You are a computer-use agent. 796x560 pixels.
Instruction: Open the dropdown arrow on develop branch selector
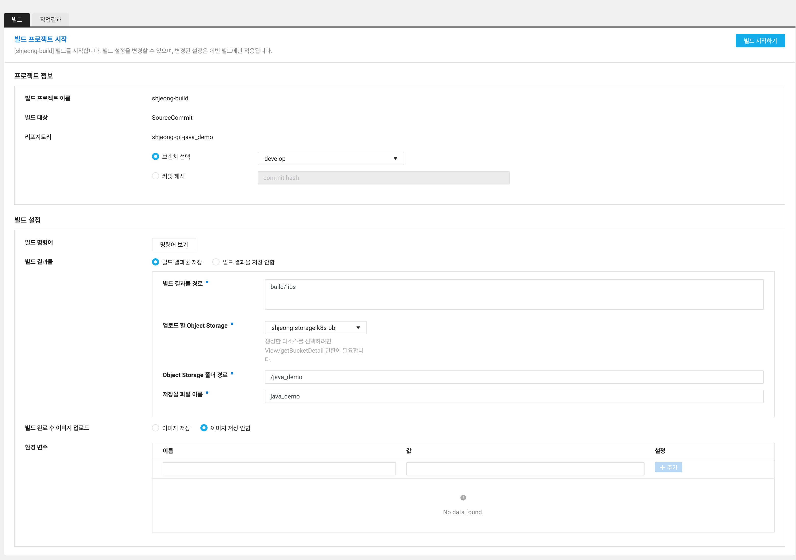pyautogui.click(x=395, y=158)
